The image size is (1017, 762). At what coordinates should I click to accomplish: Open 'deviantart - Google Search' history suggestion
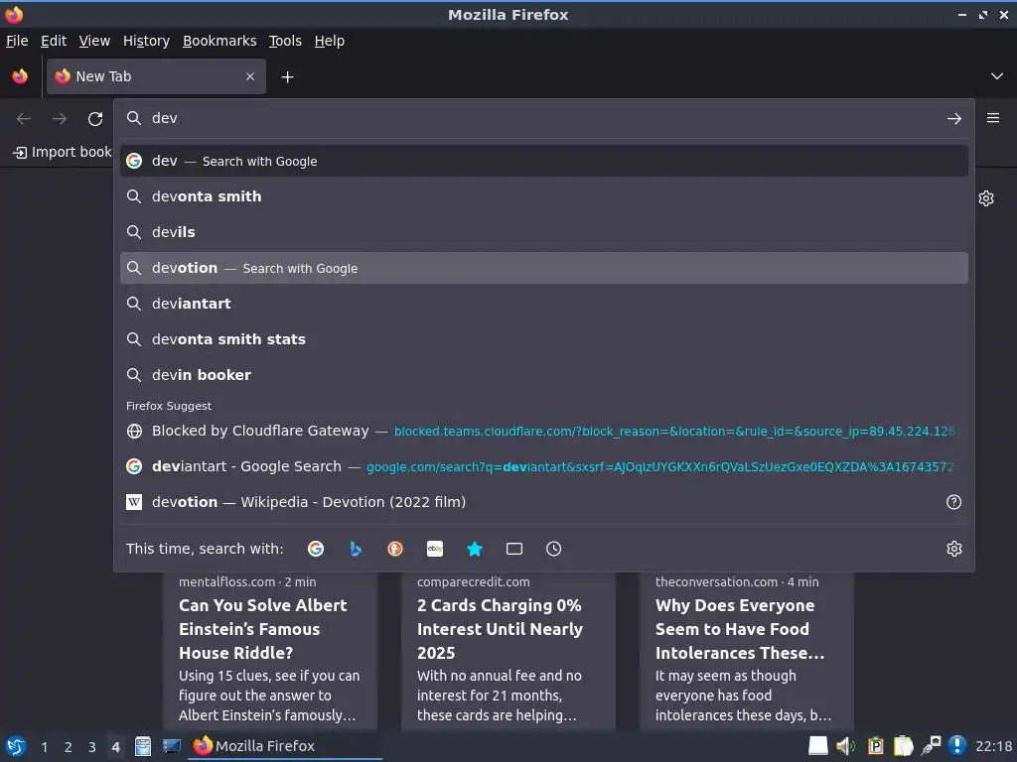pyautogui.click(x=543, y=466)
